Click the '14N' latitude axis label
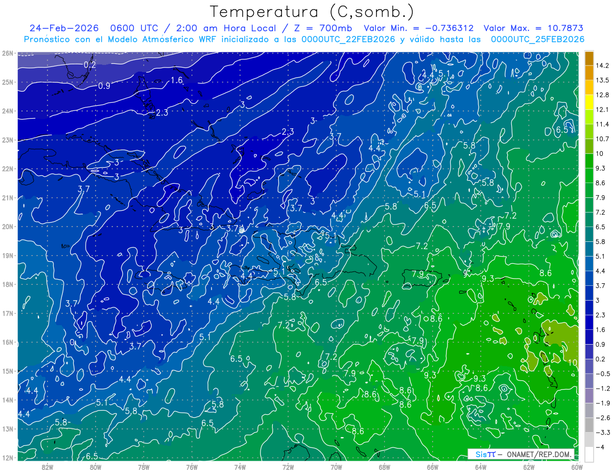 click(x=8, y=400)
